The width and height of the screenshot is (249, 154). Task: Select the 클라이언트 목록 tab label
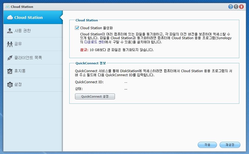coord(28,58)
